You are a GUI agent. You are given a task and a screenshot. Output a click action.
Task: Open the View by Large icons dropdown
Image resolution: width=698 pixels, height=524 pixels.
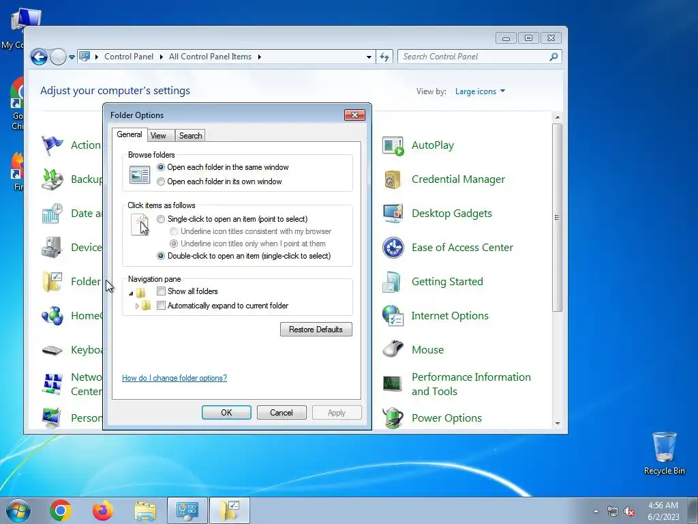pos(480,91)
